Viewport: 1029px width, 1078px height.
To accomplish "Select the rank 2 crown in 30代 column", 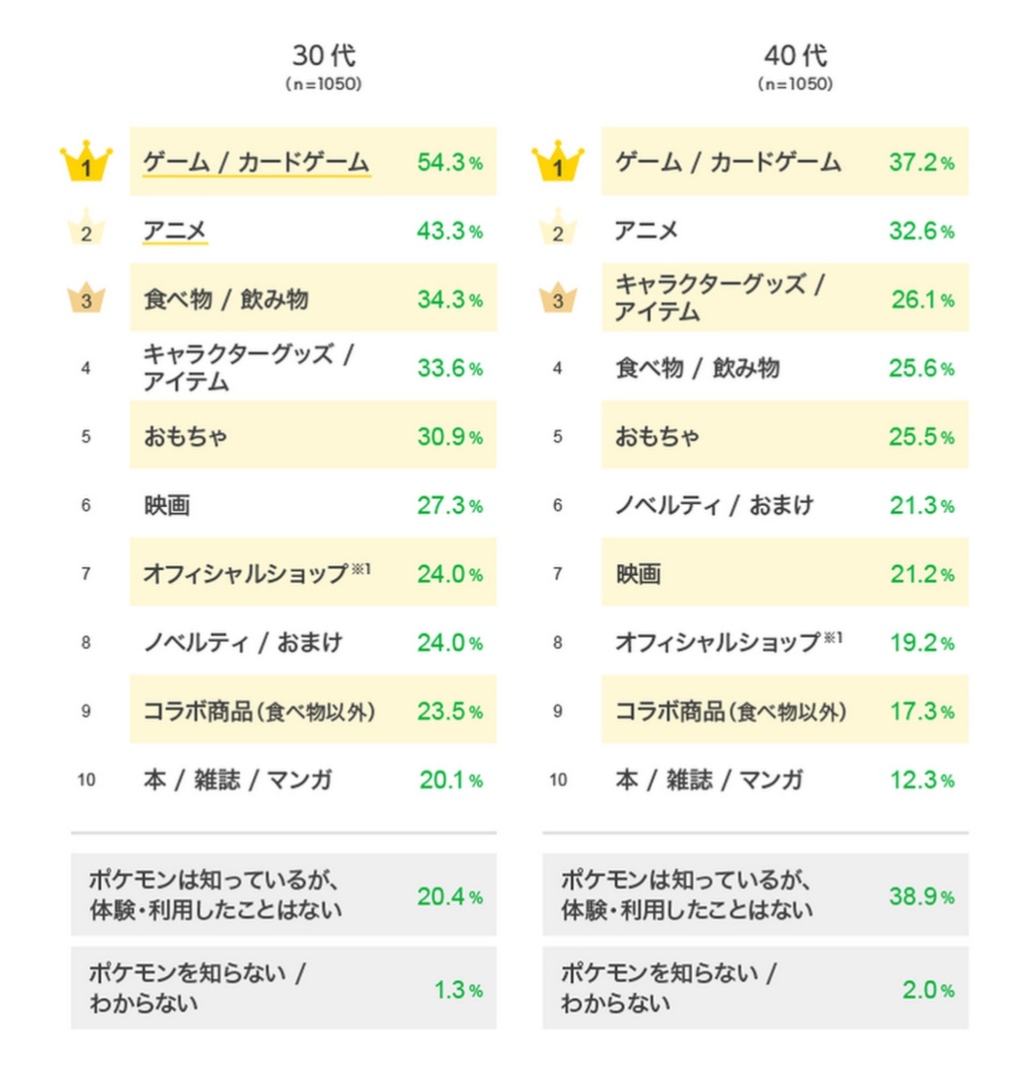I will [x=86, y=231].
